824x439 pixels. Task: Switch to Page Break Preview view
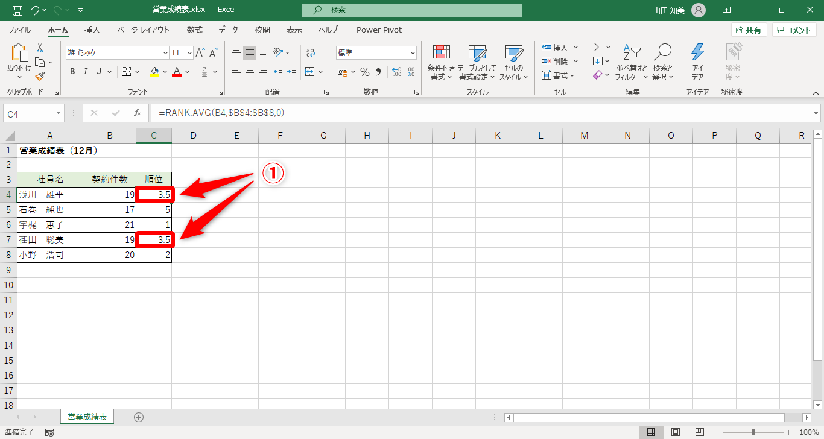pyautogui.click(x=700, y=432)
